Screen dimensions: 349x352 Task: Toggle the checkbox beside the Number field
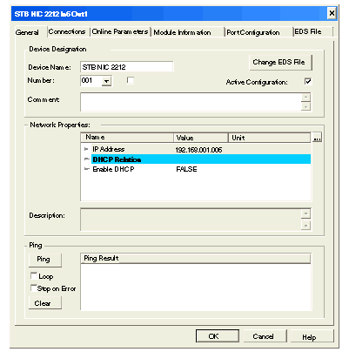click(x=131, y=80)
